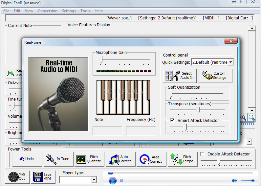Click "[Settings: 2.Default (realtime)]" status text
261x186 pixels.
167,18
